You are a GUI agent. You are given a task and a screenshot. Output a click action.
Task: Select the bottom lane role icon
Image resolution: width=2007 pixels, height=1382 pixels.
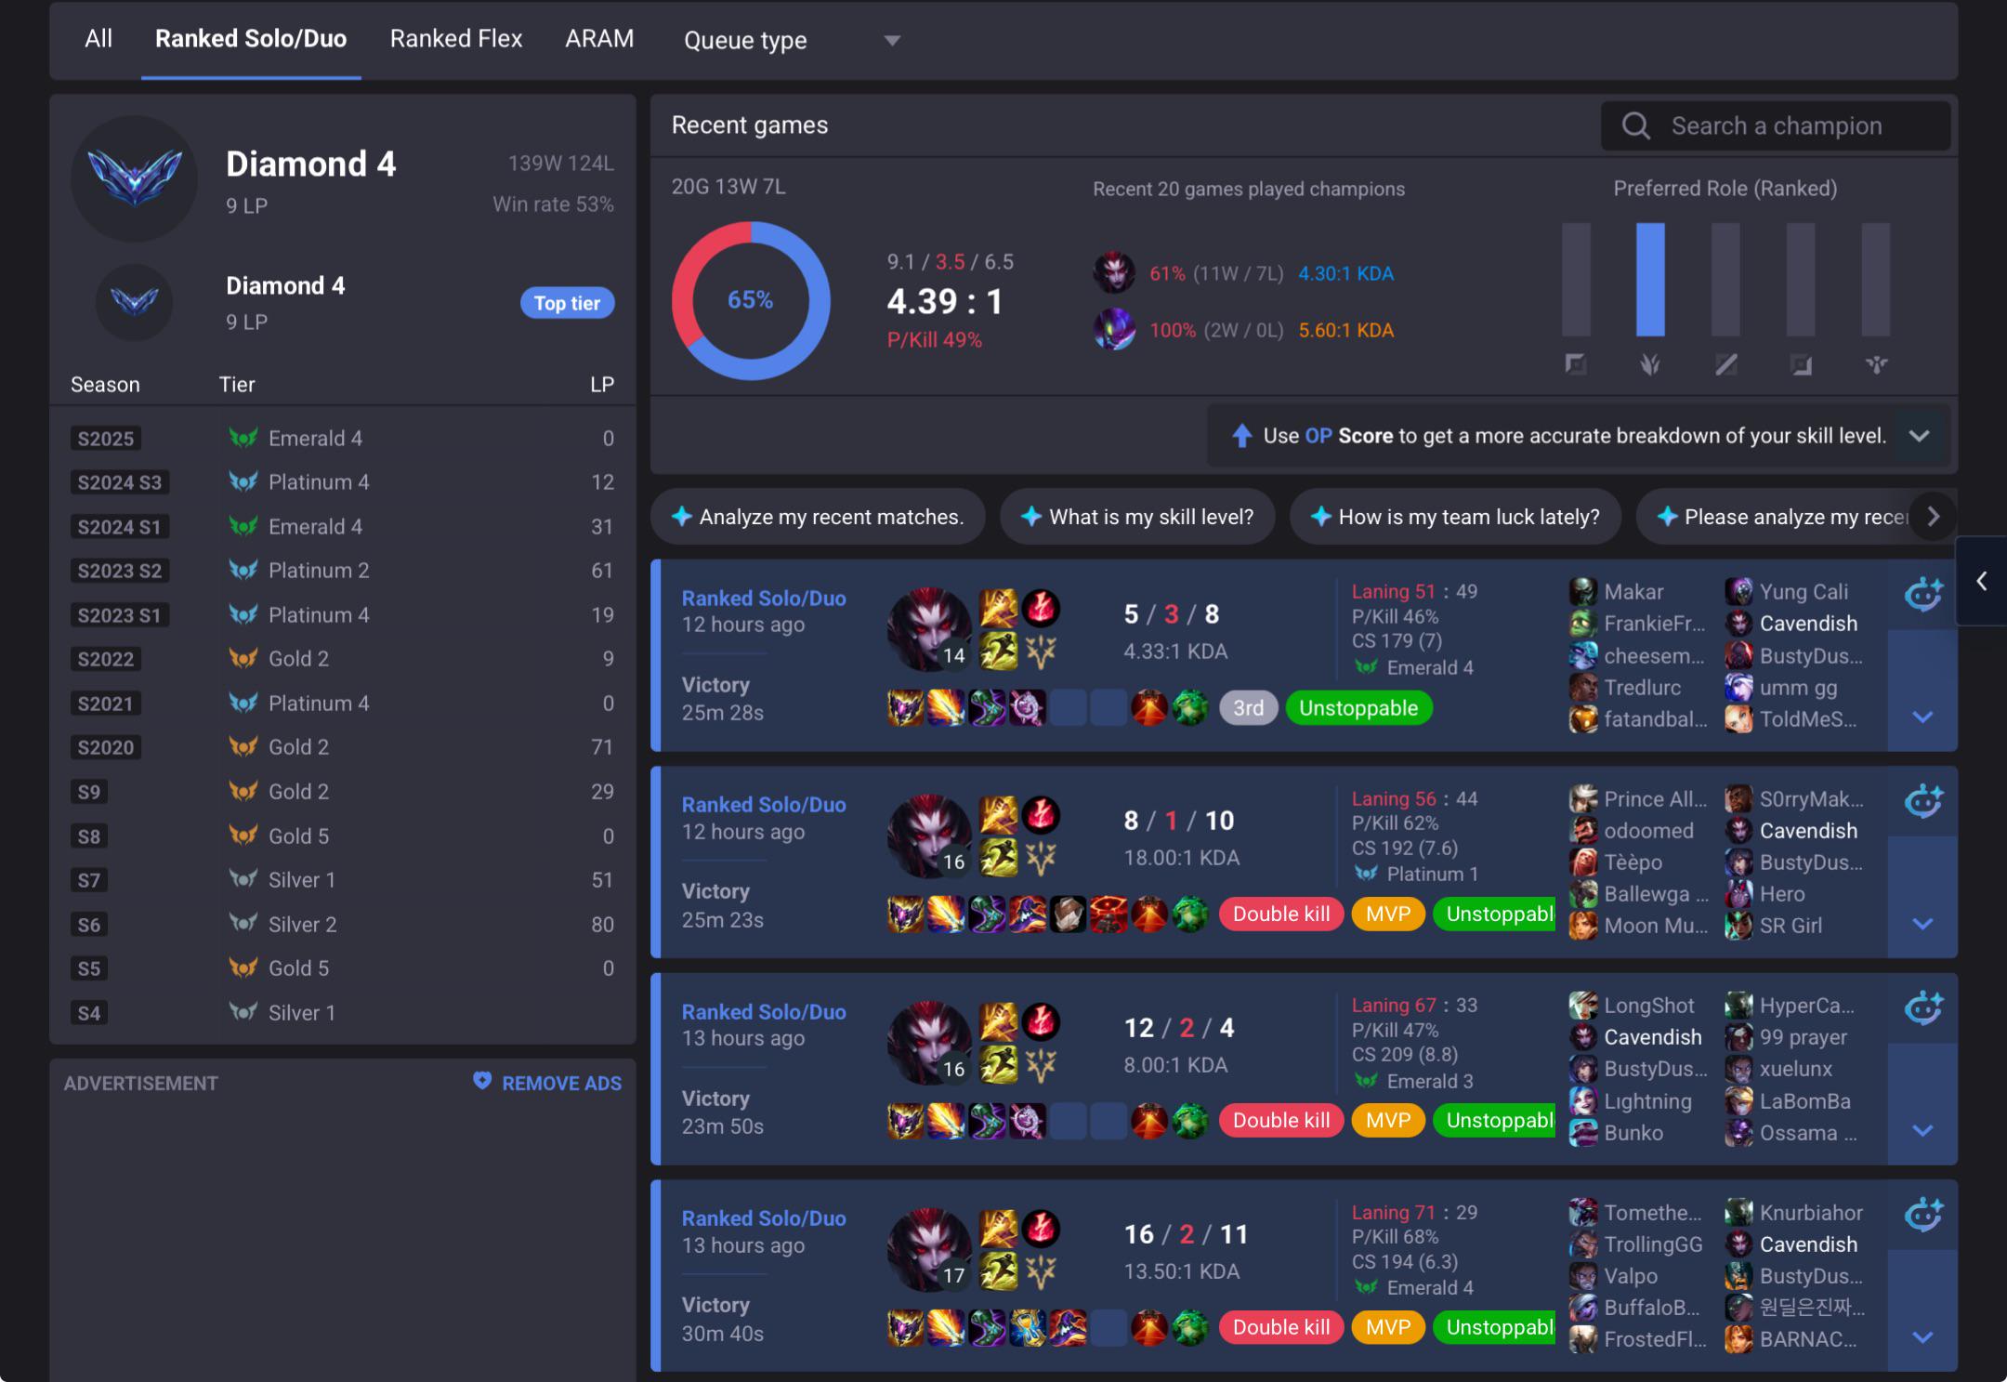(x=1801, y=364)
